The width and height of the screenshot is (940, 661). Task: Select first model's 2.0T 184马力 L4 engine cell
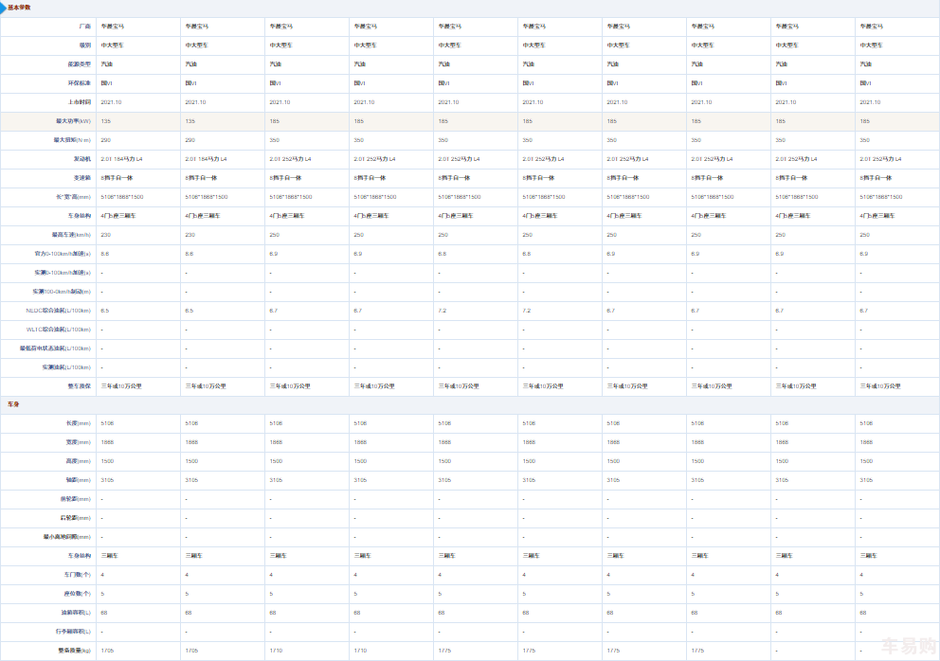(x=121, y=159)
